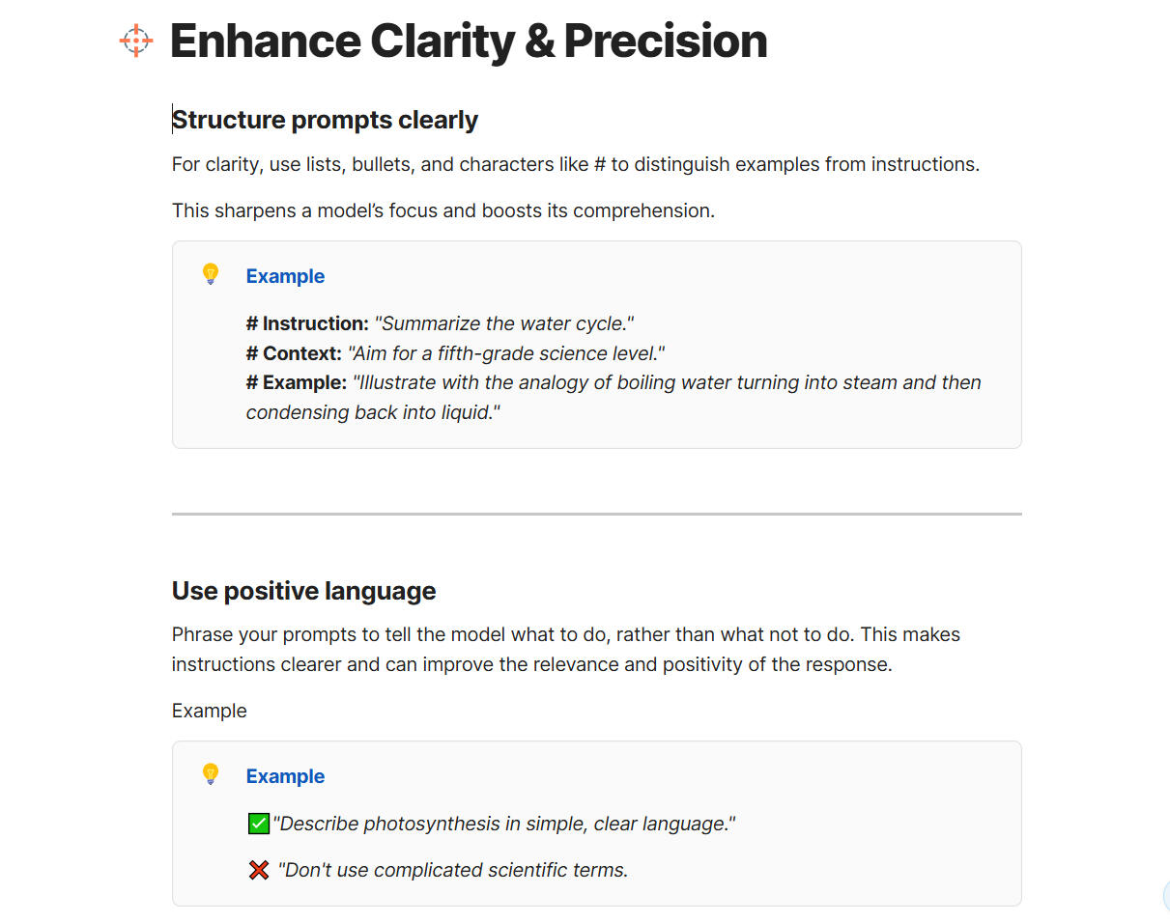1170x923 pixels.
Task: Click the paragraph starting "For clarity, use lists"
Action: [575, 164]
